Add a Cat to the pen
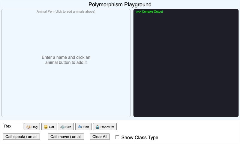 click(x=49, y=127)
